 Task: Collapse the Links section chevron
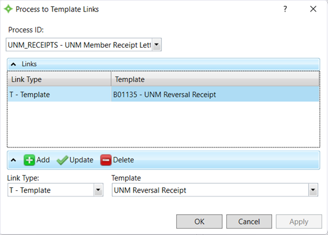[13, 64]
